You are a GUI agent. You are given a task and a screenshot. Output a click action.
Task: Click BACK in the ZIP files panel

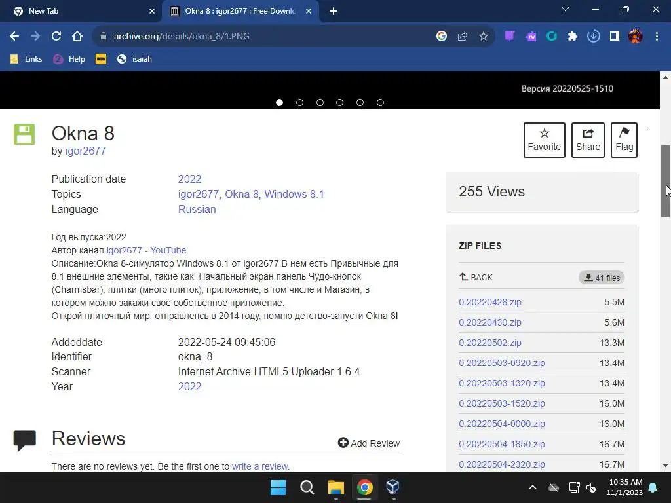(476, 277)
